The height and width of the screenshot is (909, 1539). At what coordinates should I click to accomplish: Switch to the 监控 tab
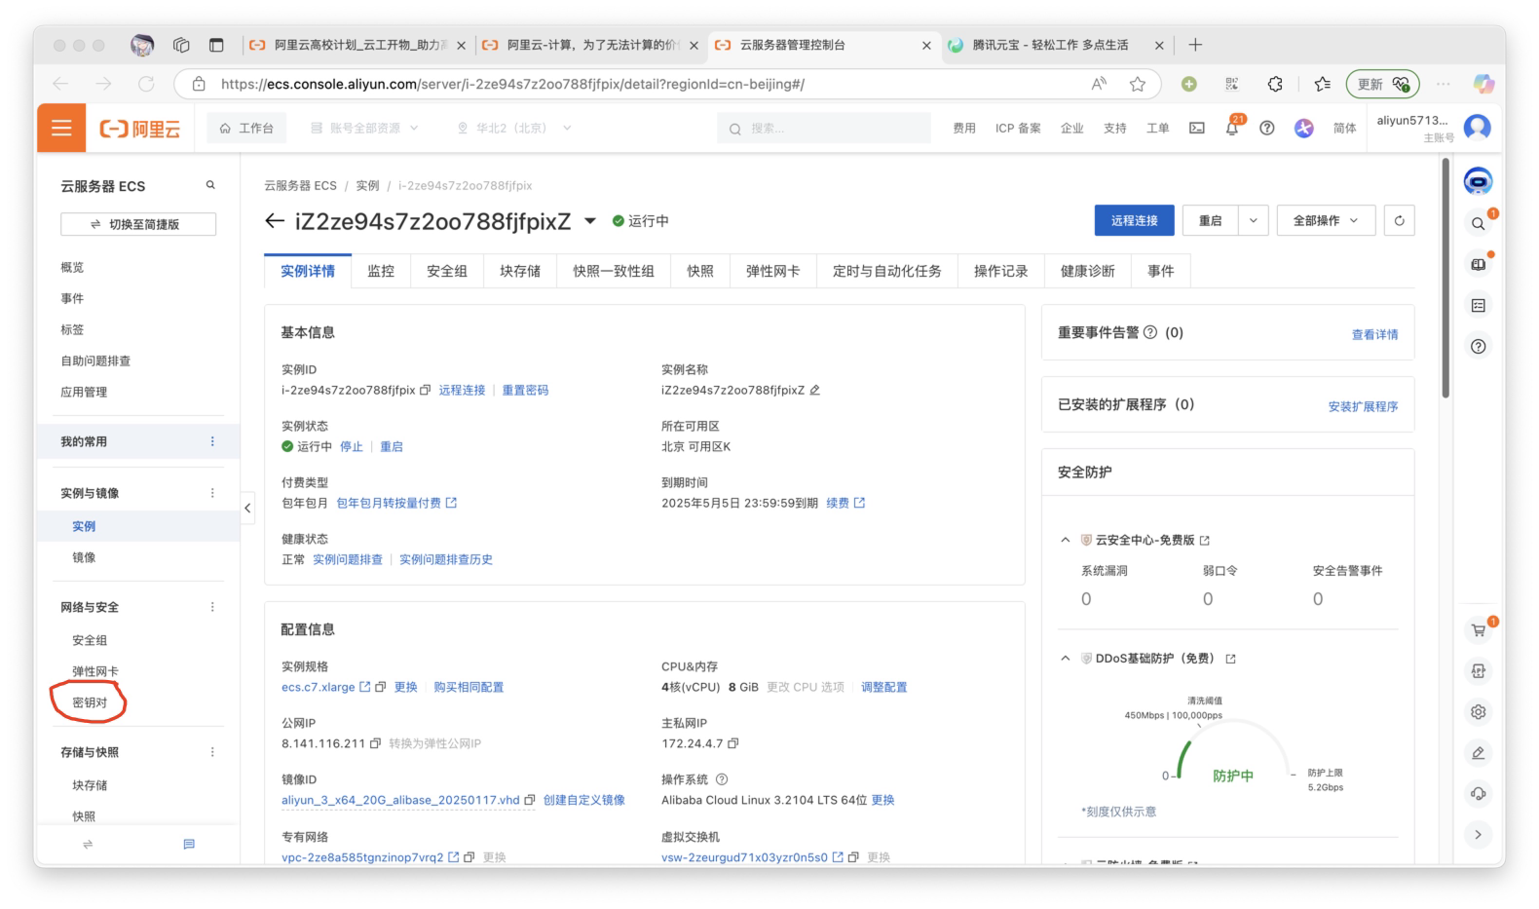[x=381, y=271]
